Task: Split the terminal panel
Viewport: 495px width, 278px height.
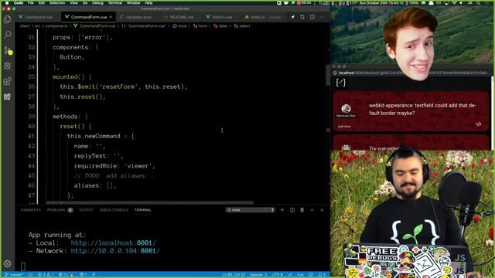Action: (x=292, y=210)
